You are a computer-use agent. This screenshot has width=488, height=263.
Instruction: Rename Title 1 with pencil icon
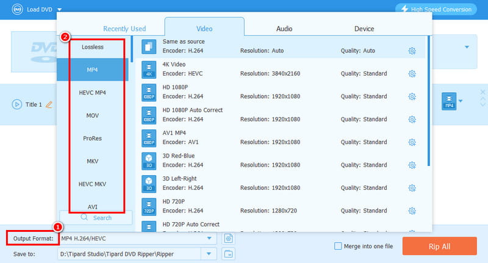pyautogui.click(x=49, y=104)
